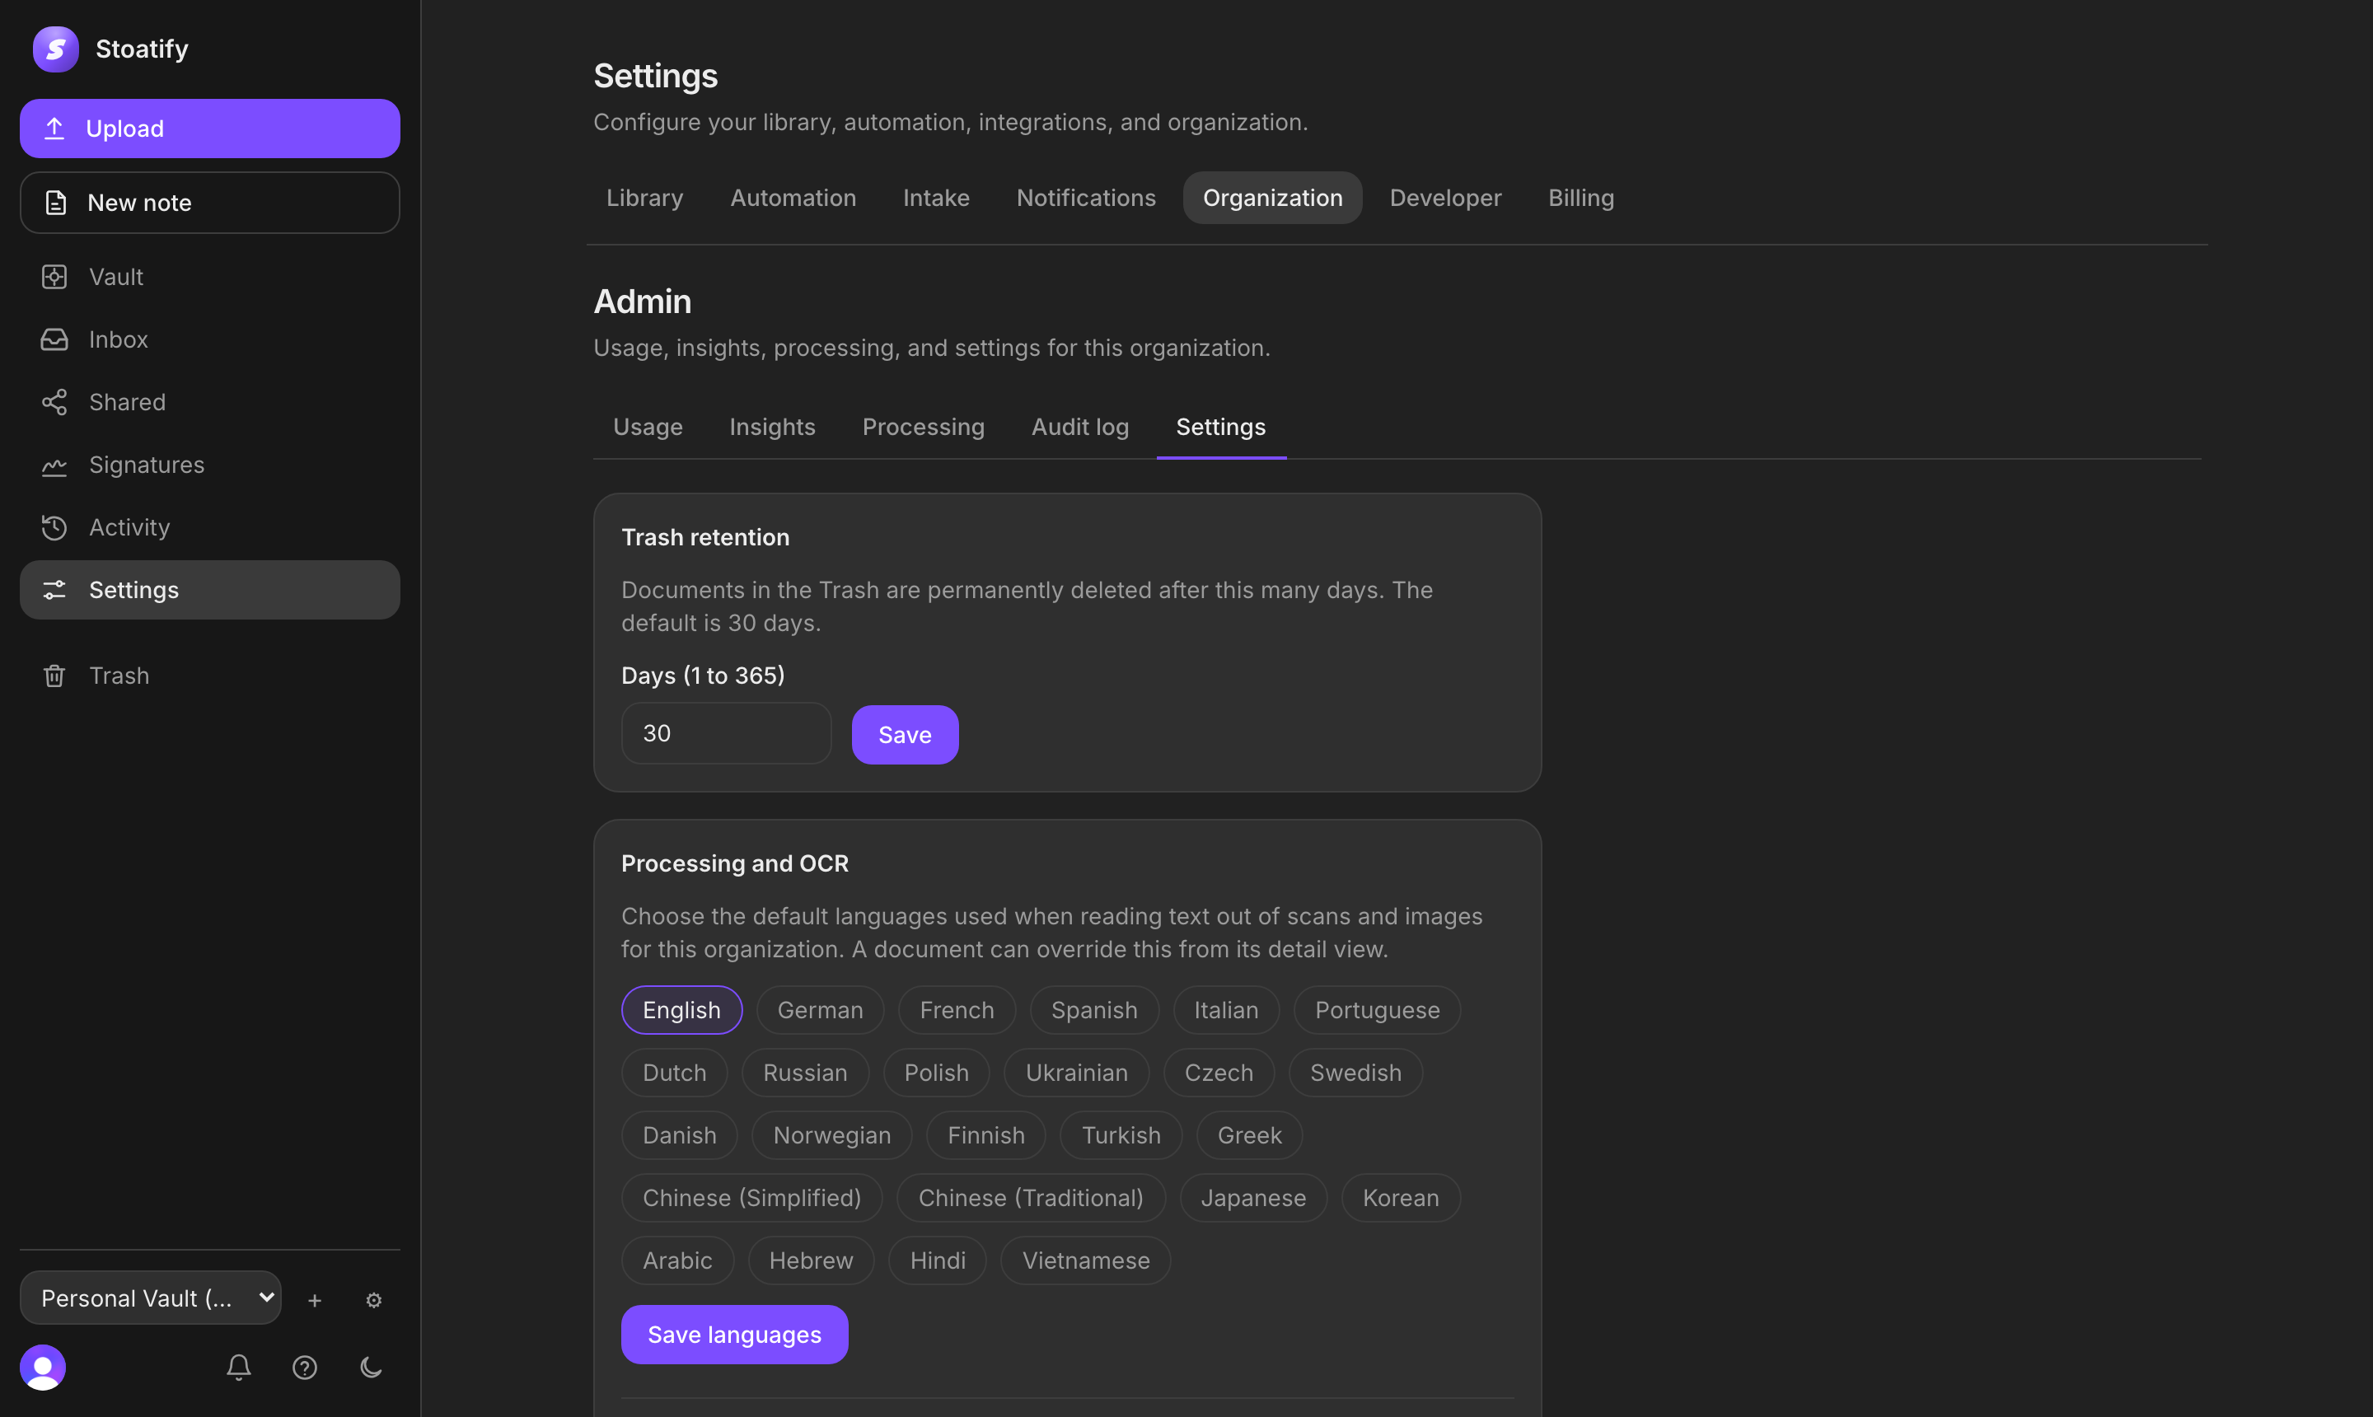Add a new vault with the plus icon
Screen dimensions: 2373x1417
click(x=314, y=1299)
